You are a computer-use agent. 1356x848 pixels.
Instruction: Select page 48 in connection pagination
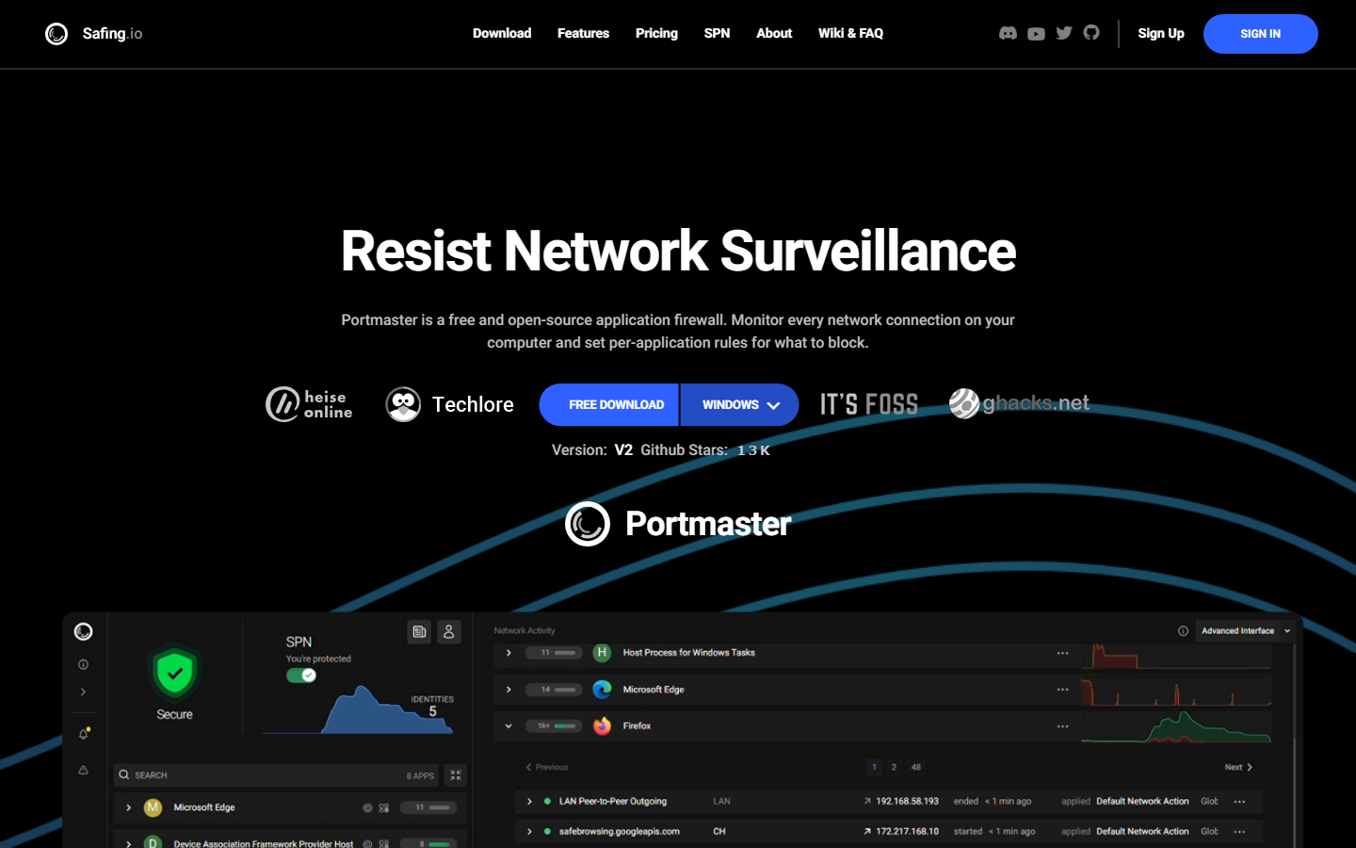tap(915, 767)
